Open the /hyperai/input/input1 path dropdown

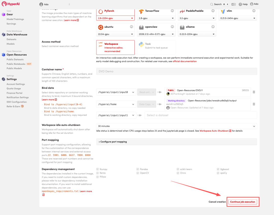point(116,115)
